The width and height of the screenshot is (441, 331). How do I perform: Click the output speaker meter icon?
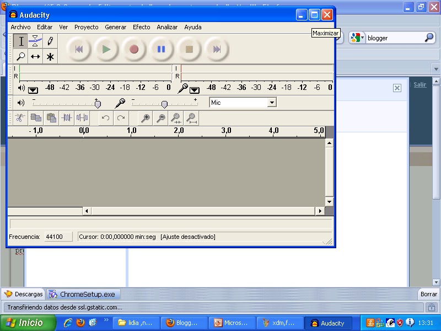pyautogui.click(x=21, y=88)
